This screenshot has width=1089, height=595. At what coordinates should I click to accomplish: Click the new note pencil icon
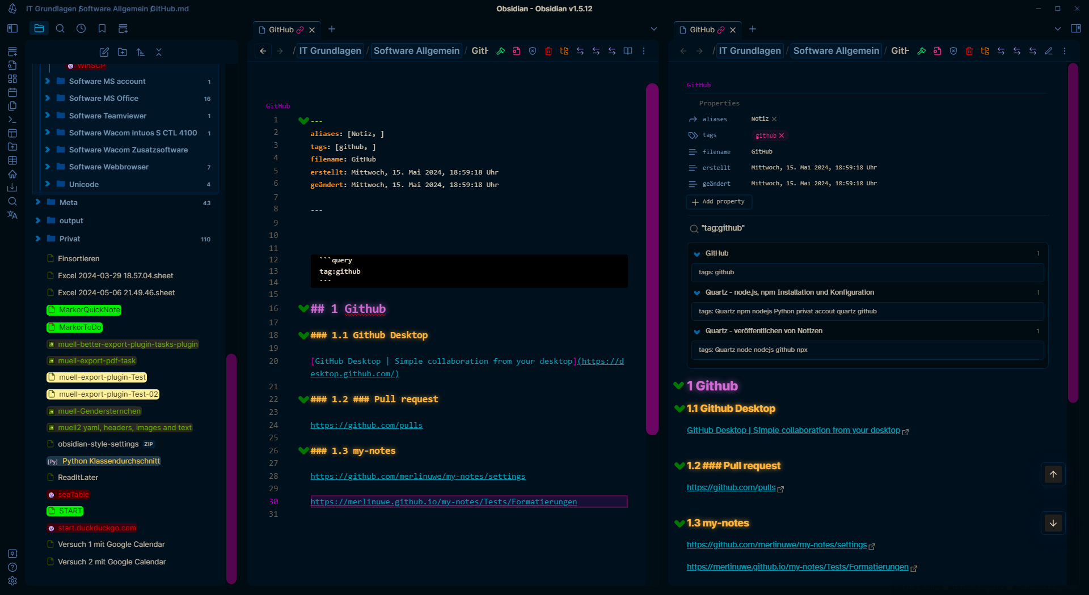(104, 52)
